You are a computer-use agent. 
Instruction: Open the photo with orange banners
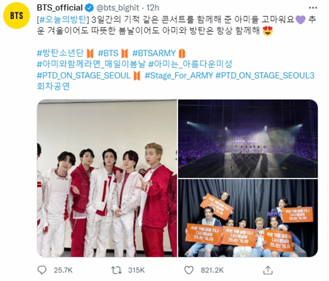coord(248,218)
